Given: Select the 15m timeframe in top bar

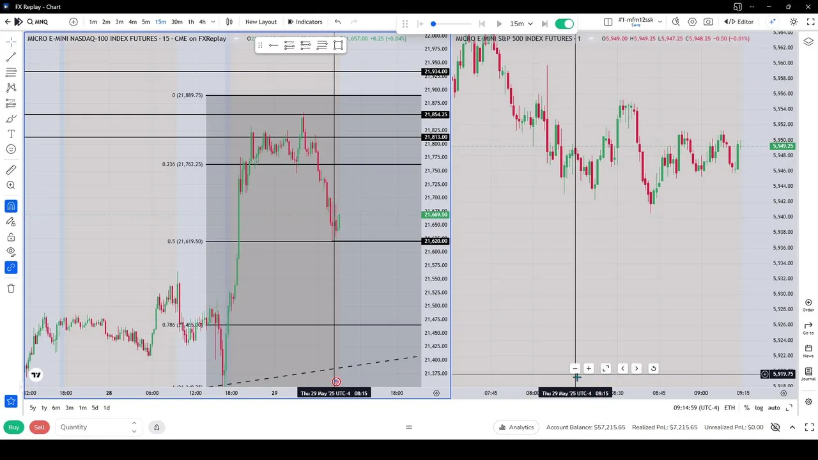Looking at the screenshot, I should click(x=160, y=22).
